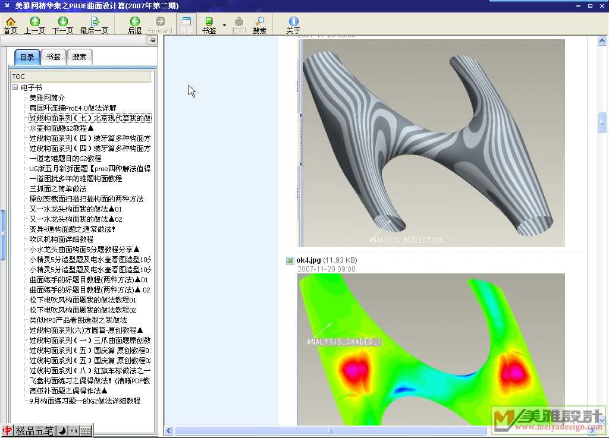Image resolution: width=609 pixels, height=438 pixels.
Task: Collapse the 电子书 tree node
Action: click(x=15, y=87)
